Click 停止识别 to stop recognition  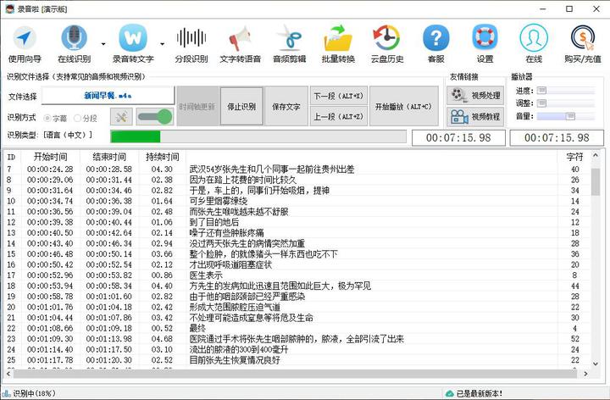pyautogui.click(x=241, y=106)
